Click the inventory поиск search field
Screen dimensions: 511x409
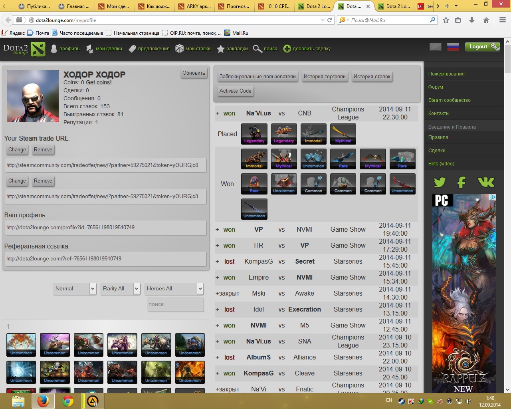click(x=176, y=304)
